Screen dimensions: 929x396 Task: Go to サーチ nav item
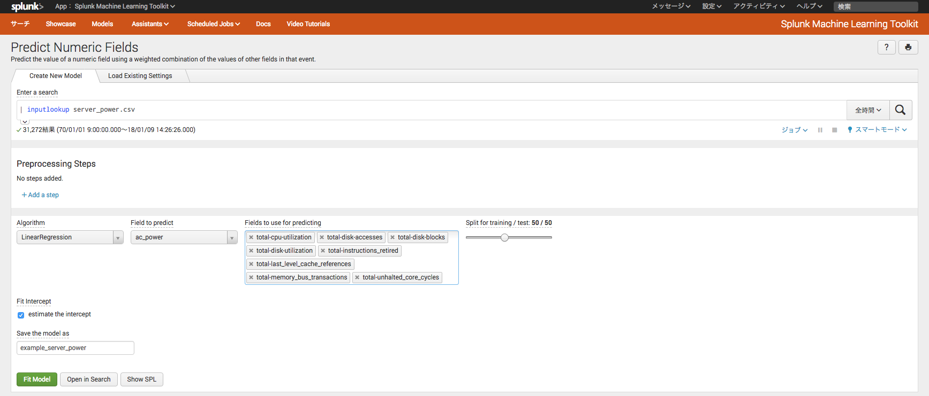(20, 24)
